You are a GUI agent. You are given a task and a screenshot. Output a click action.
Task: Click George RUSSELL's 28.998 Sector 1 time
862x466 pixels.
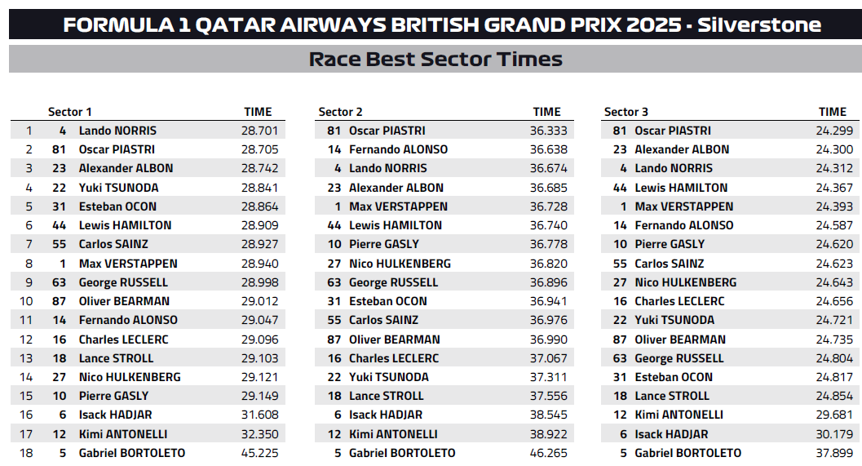tap(259, 282)
